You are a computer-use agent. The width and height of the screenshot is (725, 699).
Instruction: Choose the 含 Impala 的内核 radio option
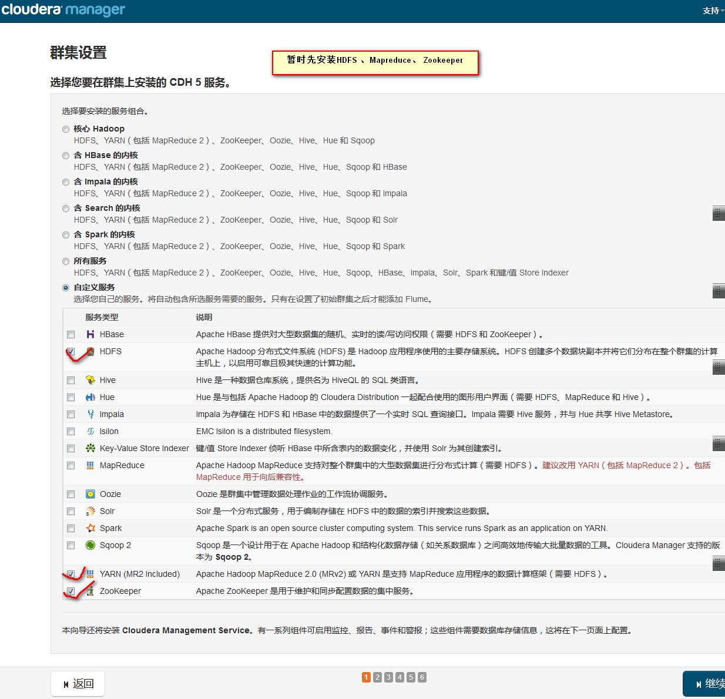pyautogui.click(x=66, y=182)
